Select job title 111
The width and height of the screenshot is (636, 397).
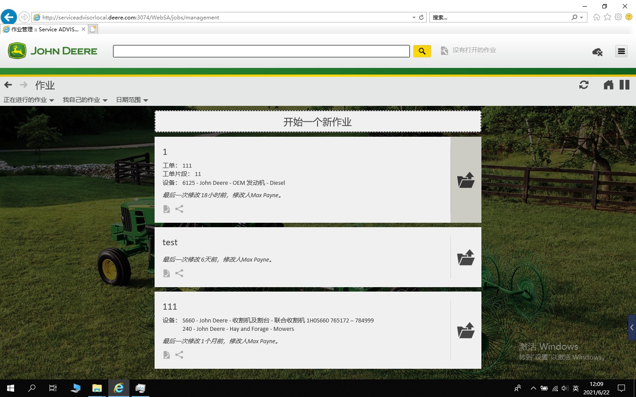(x=170, y=307)
